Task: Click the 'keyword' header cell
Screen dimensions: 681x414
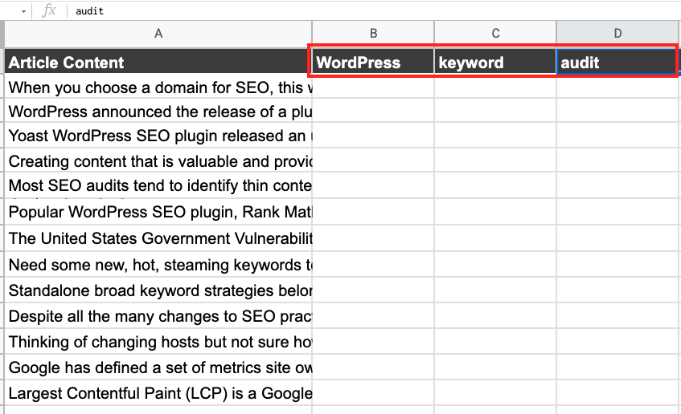Action: (495, 62)
